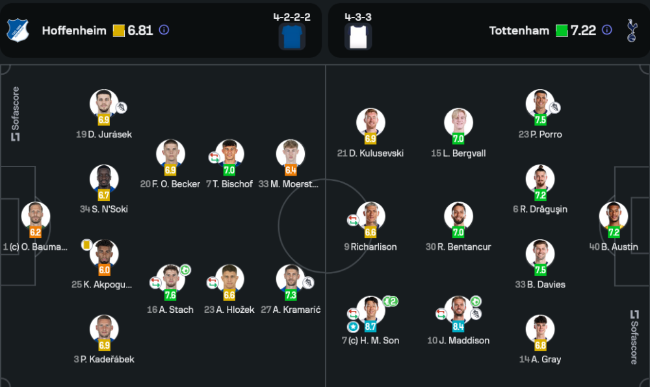Click the Tottenham club crest

click(630, 30)
